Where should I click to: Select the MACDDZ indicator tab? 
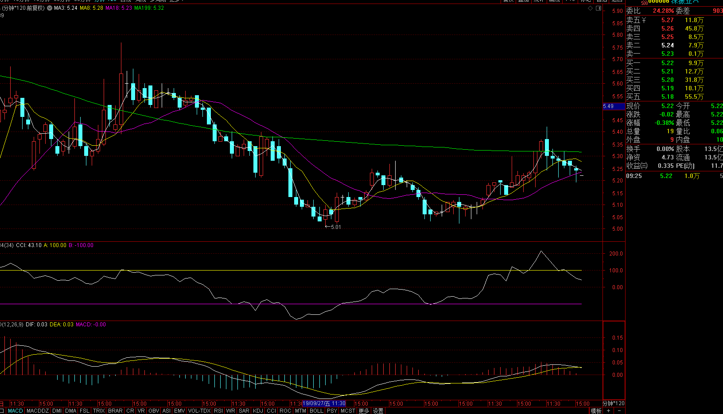[38, 411]
